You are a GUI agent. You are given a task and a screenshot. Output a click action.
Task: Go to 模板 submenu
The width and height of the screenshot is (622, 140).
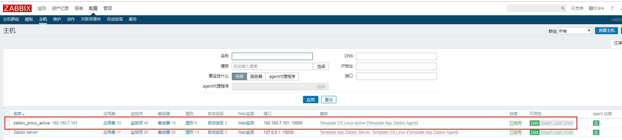29,19
